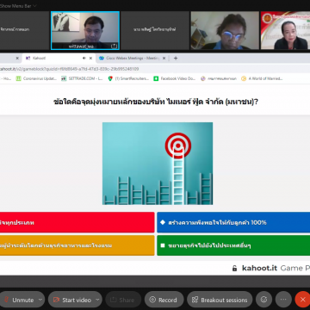Switch to Cisco Webex Meetings tab
Image resolution: width=310 pixels, height=310 pixels.
point(132,58)
